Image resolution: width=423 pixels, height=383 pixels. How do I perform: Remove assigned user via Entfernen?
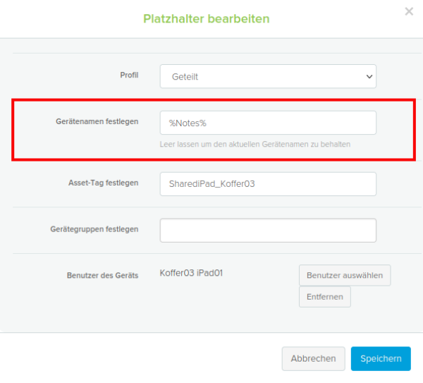pos(325,297)
